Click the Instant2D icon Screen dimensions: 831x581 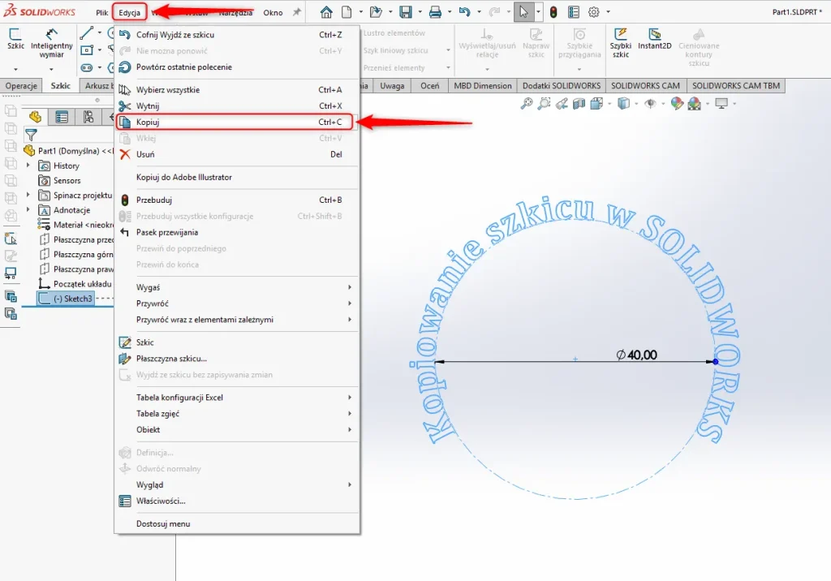[655, 39]
